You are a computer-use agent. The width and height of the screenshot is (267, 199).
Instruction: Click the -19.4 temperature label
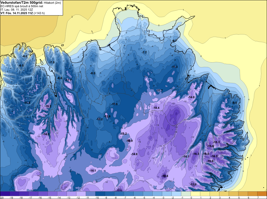[165, 176]
